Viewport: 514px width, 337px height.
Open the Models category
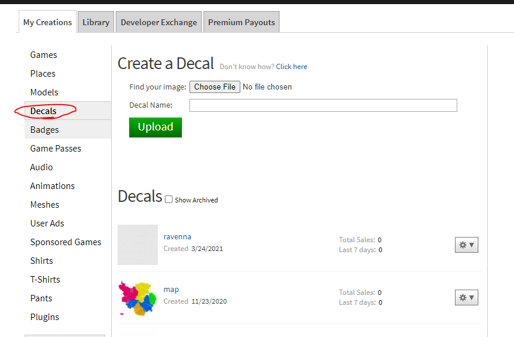point(44,92)
